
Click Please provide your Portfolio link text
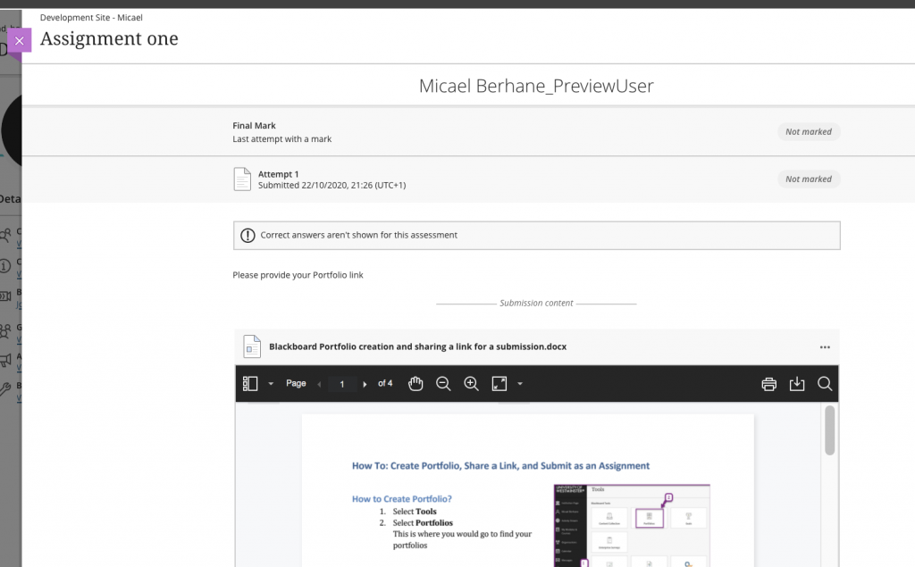coord(298,275)
